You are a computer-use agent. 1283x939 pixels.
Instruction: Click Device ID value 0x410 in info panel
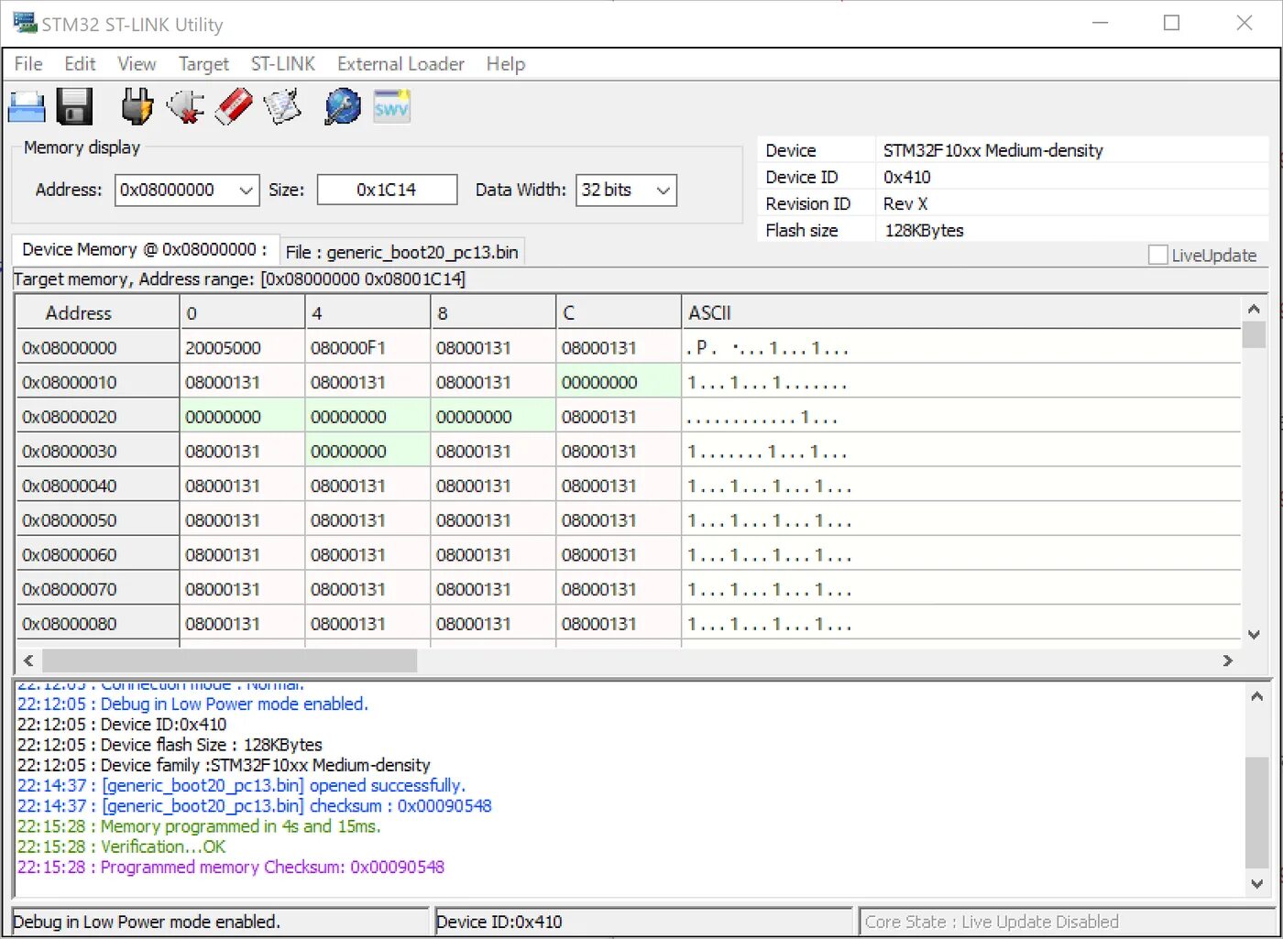(x=906, y=177)
